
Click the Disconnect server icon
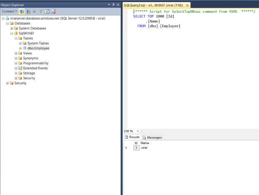point(28,11)
